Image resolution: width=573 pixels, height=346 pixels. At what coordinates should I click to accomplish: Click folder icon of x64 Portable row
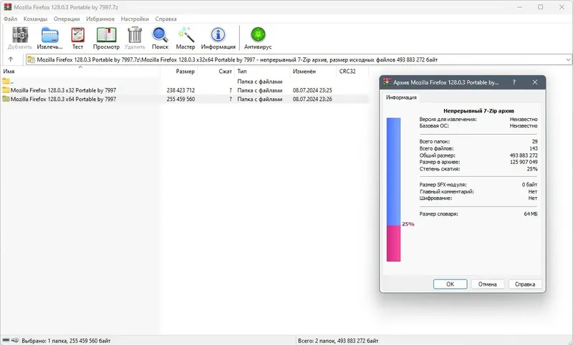[6, 99]
